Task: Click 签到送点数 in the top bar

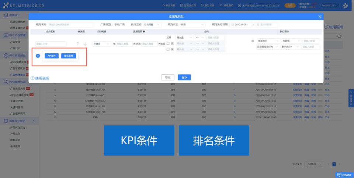Action: (x=188, y=6)
